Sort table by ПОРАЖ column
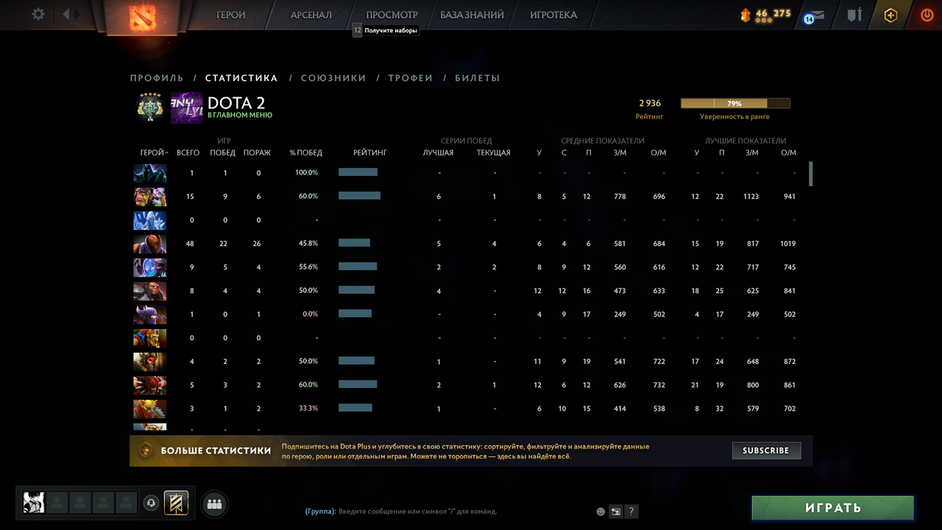Image resolution: width=942 pixels, height=530 pixels. (258, 153)
